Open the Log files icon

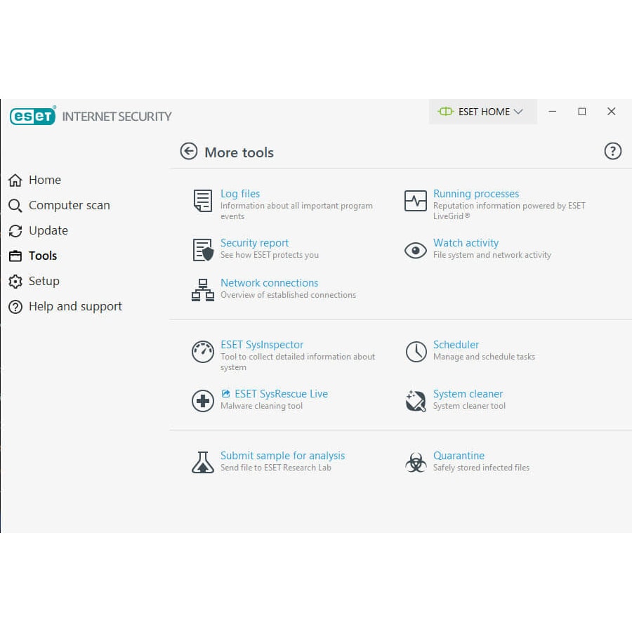[x=202, y=202]
